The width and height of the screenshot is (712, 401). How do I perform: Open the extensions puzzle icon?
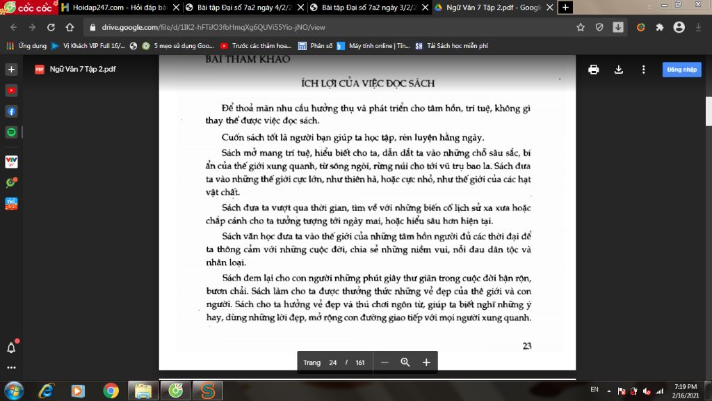click(x=660, y=27)
